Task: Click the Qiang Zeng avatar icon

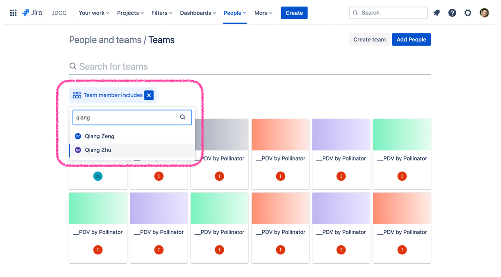Action: (78, 136)
